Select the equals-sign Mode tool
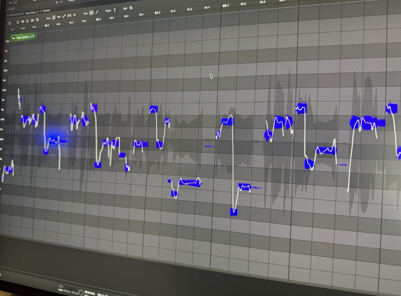Screen dimensions: 401x296 pyautogui.click(x=74, y=15)
